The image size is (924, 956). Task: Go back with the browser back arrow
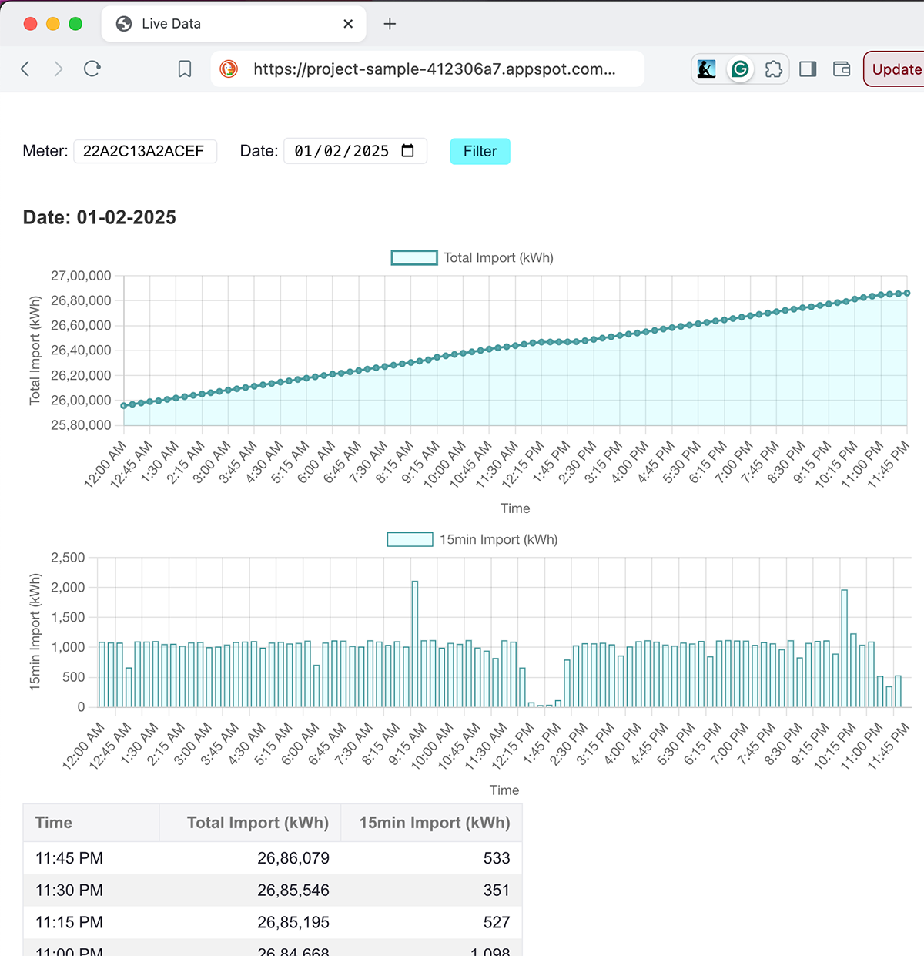(x=25, y=69)
